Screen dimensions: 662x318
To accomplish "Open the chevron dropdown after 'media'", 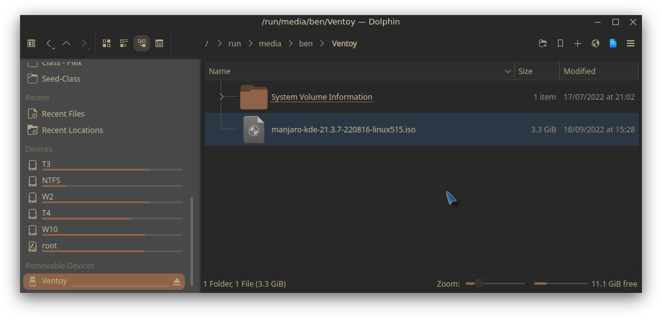I will click(291, 43).
